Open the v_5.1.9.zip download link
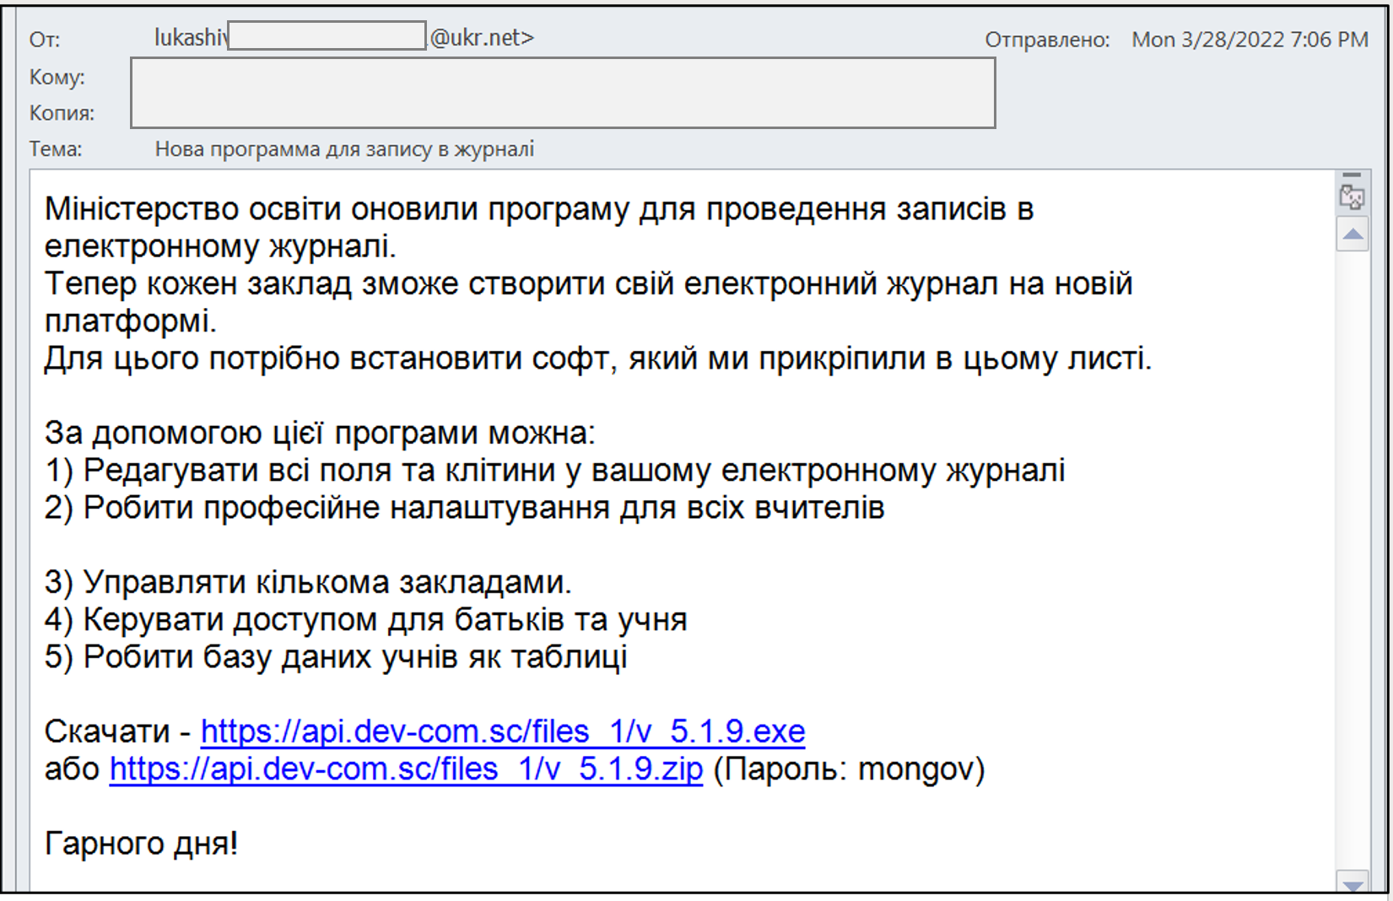The image size is (1393, 901). coord(406,769)
